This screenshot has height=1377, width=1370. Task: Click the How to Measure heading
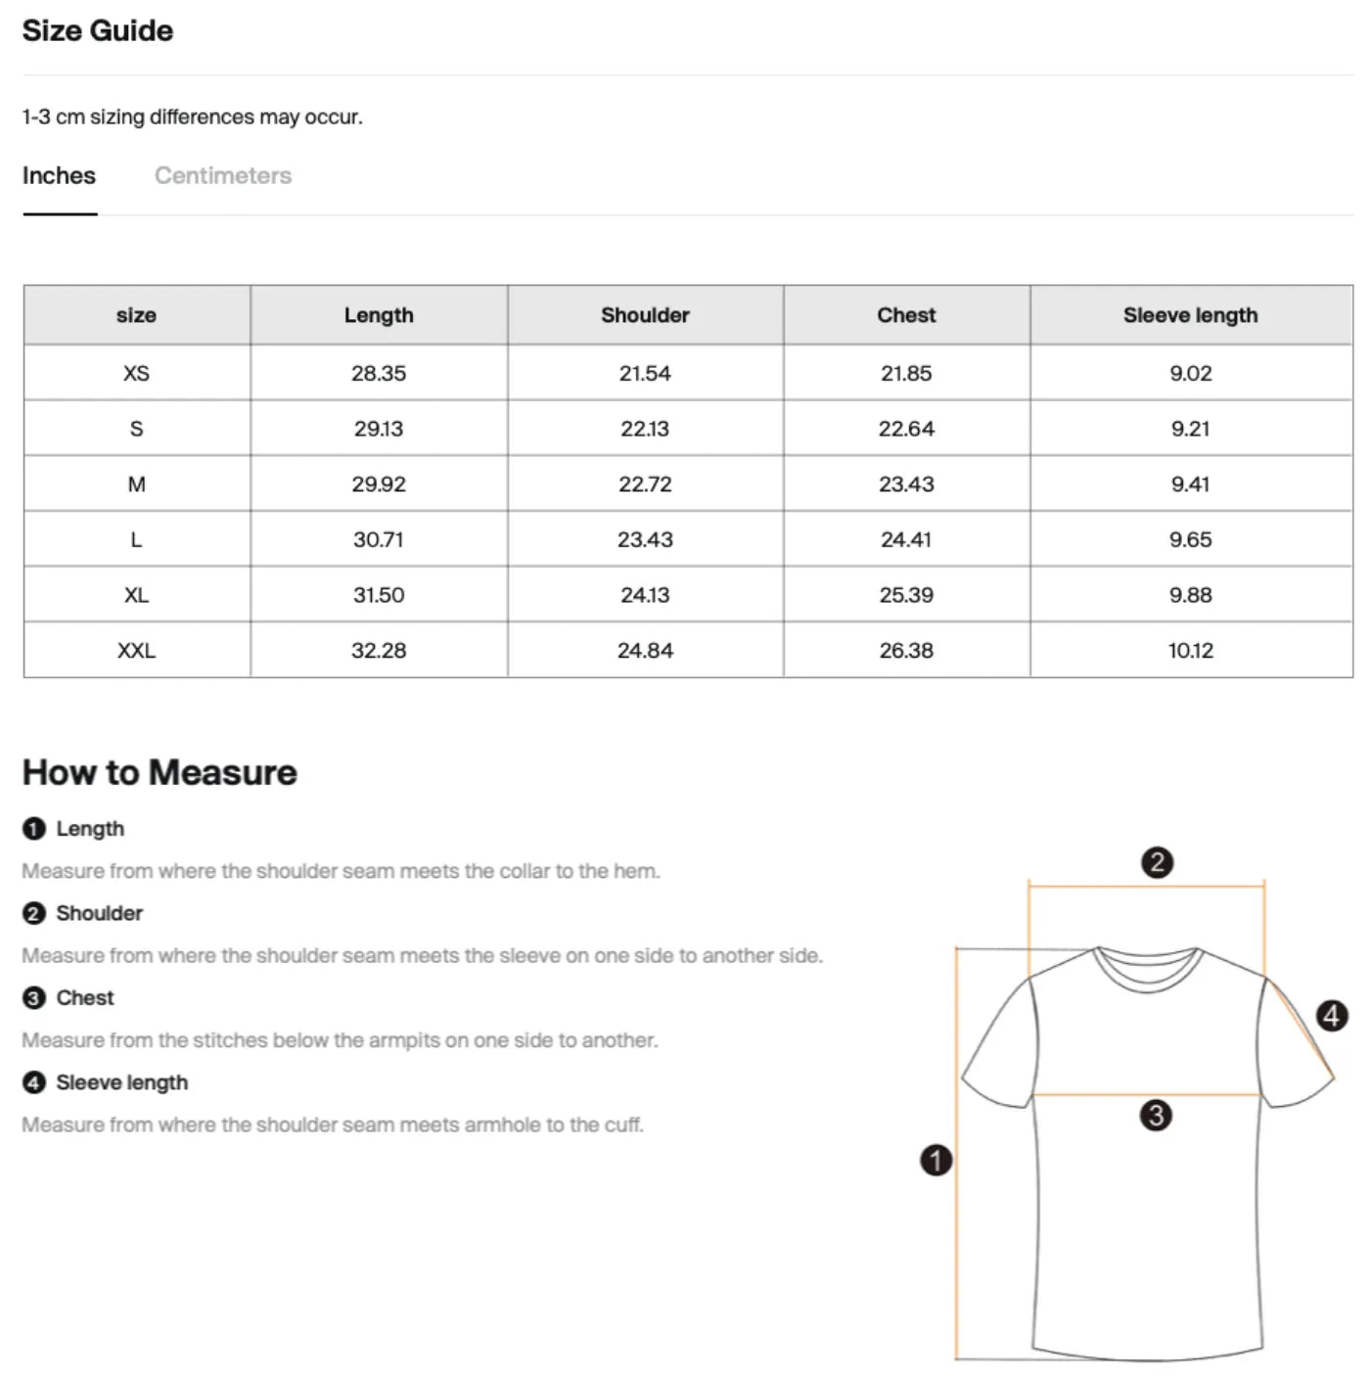click(x=160, y=773)
